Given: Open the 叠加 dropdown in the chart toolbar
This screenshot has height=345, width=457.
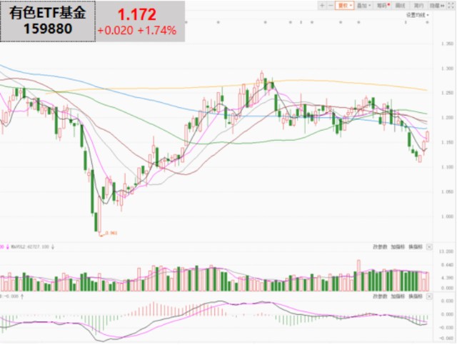Looking at the screenshot, I should coord(363,6).
